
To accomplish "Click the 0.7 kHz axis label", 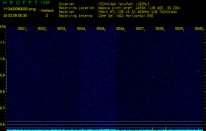I will pos(3,108).
